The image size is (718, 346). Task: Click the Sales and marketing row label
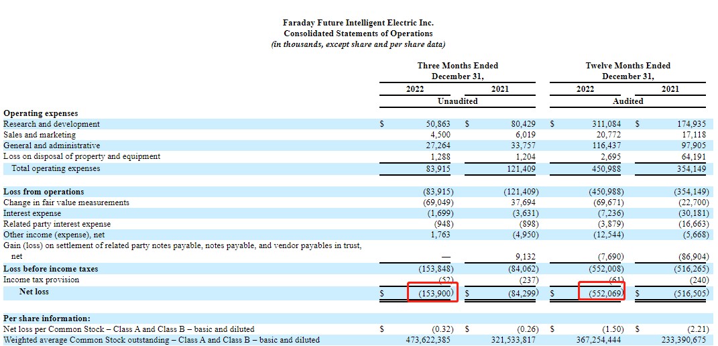point(40,135)
